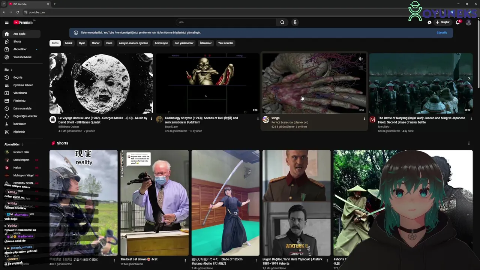Click the Perfect Scarecrow channel avatar
Viewport: 480px width, 270px height.
point(266,119)
